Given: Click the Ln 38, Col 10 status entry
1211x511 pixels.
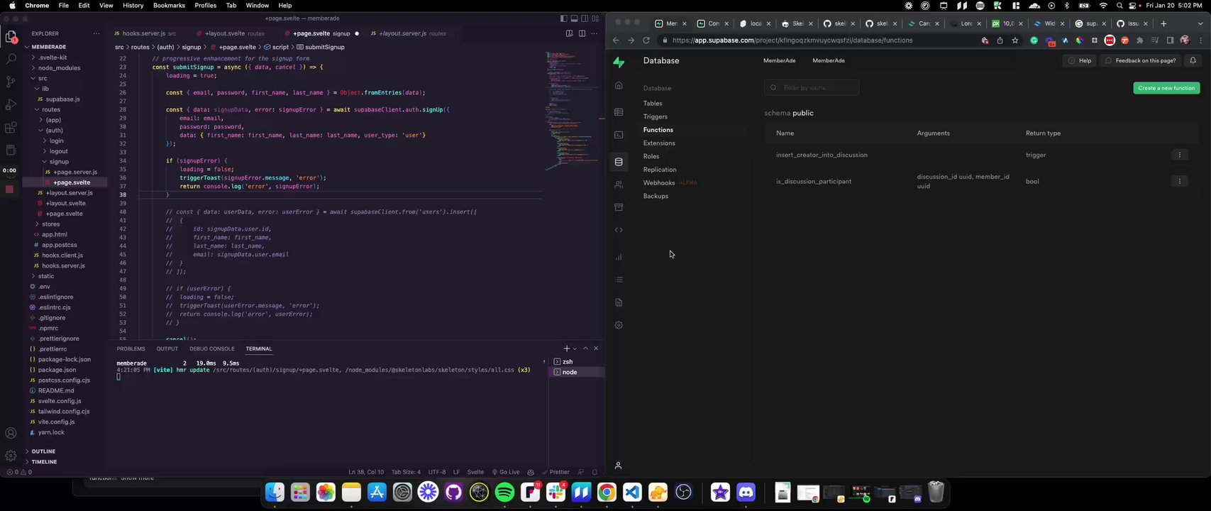Looking at the screenshot, I should (366, 472).
